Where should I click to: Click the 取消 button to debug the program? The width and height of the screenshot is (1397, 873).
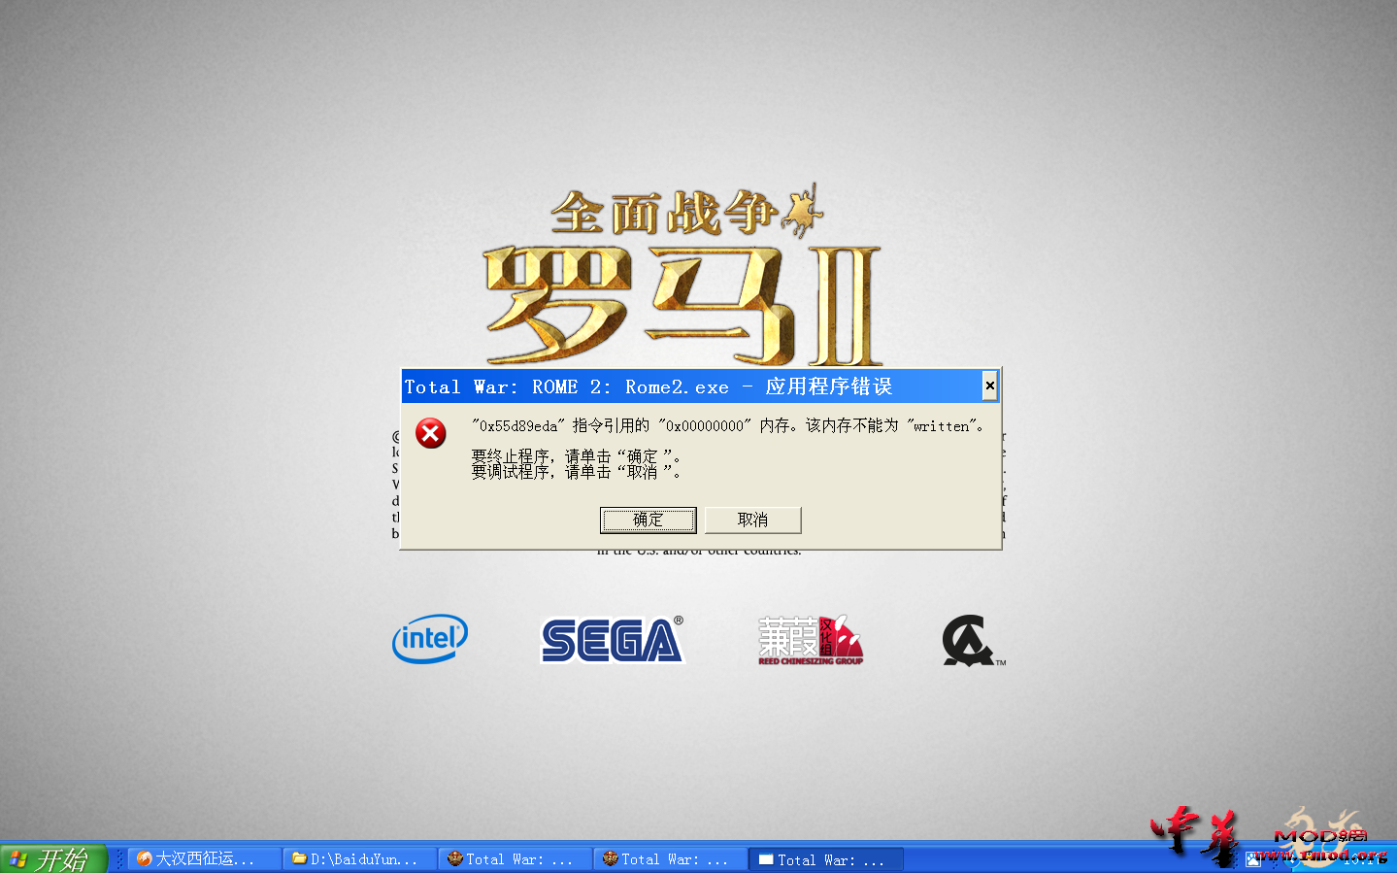(x=752, y=520)
